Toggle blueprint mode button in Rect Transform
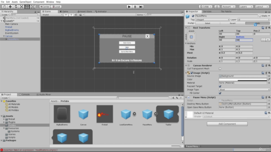Screen dimensions: 271x152 (x=263, y=40)
